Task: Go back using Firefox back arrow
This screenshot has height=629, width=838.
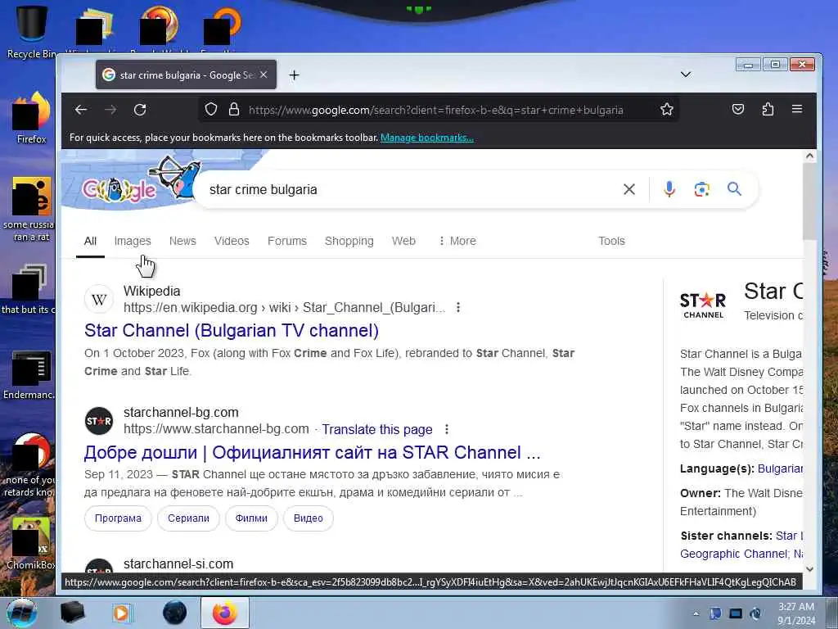Action: [x=81, y=110]
